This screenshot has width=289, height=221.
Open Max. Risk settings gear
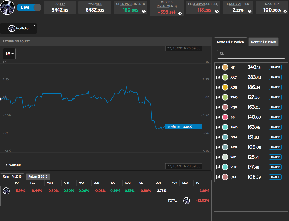tap(285, 11)
